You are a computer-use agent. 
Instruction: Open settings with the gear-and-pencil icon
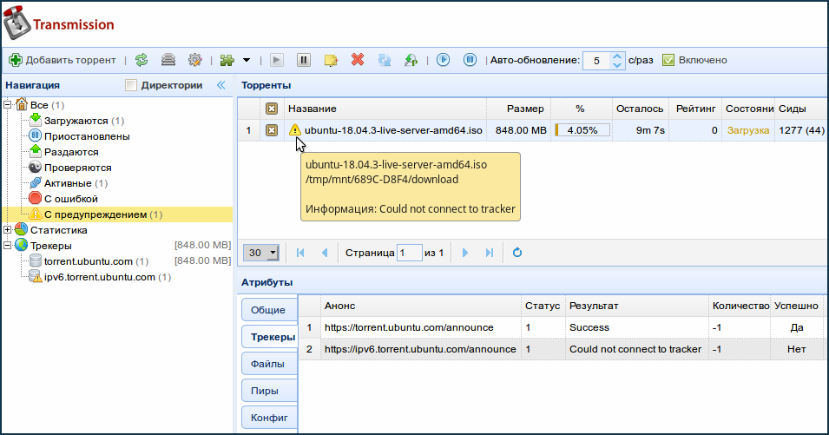click(x=195, y=60)
